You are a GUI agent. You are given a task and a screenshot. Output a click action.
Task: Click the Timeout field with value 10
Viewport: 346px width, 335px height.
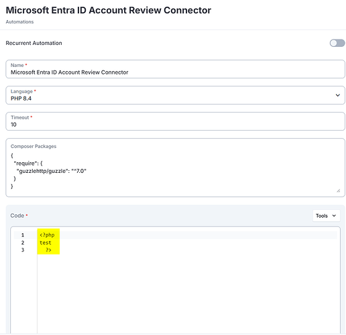[175, 121]
